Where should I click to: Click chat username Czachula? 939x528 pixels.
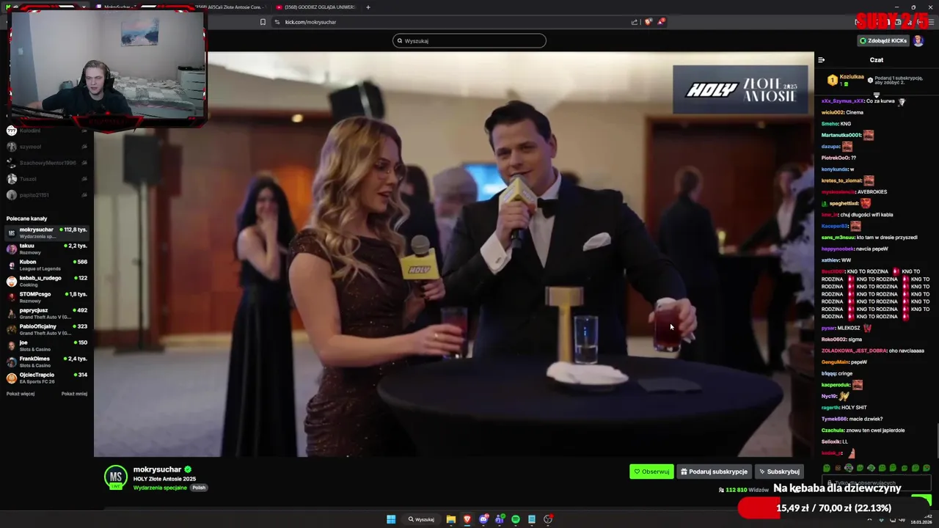coord(833,430)
